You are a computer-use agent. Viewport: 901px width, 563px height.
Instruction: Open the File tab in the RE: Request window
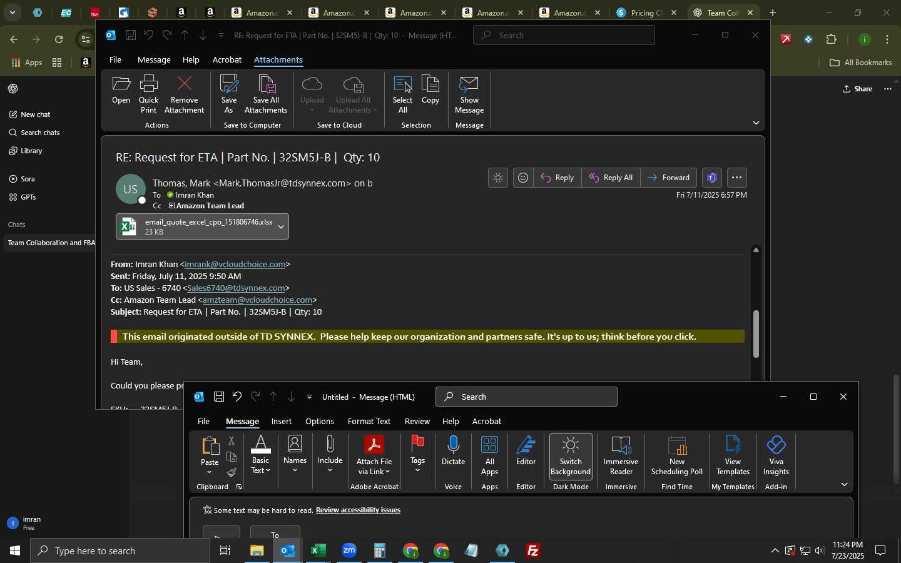click(115, 59)
